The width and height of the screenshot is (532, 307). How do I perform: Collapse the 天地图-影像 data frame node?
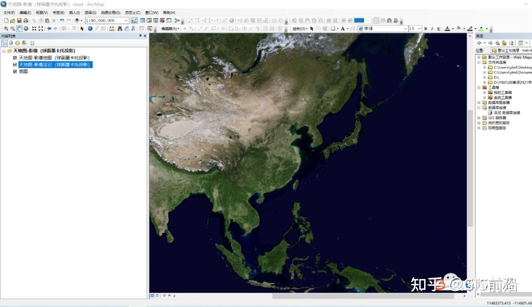[4, 51]
